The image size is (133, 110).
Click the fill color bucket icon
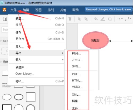click(96, 19)
